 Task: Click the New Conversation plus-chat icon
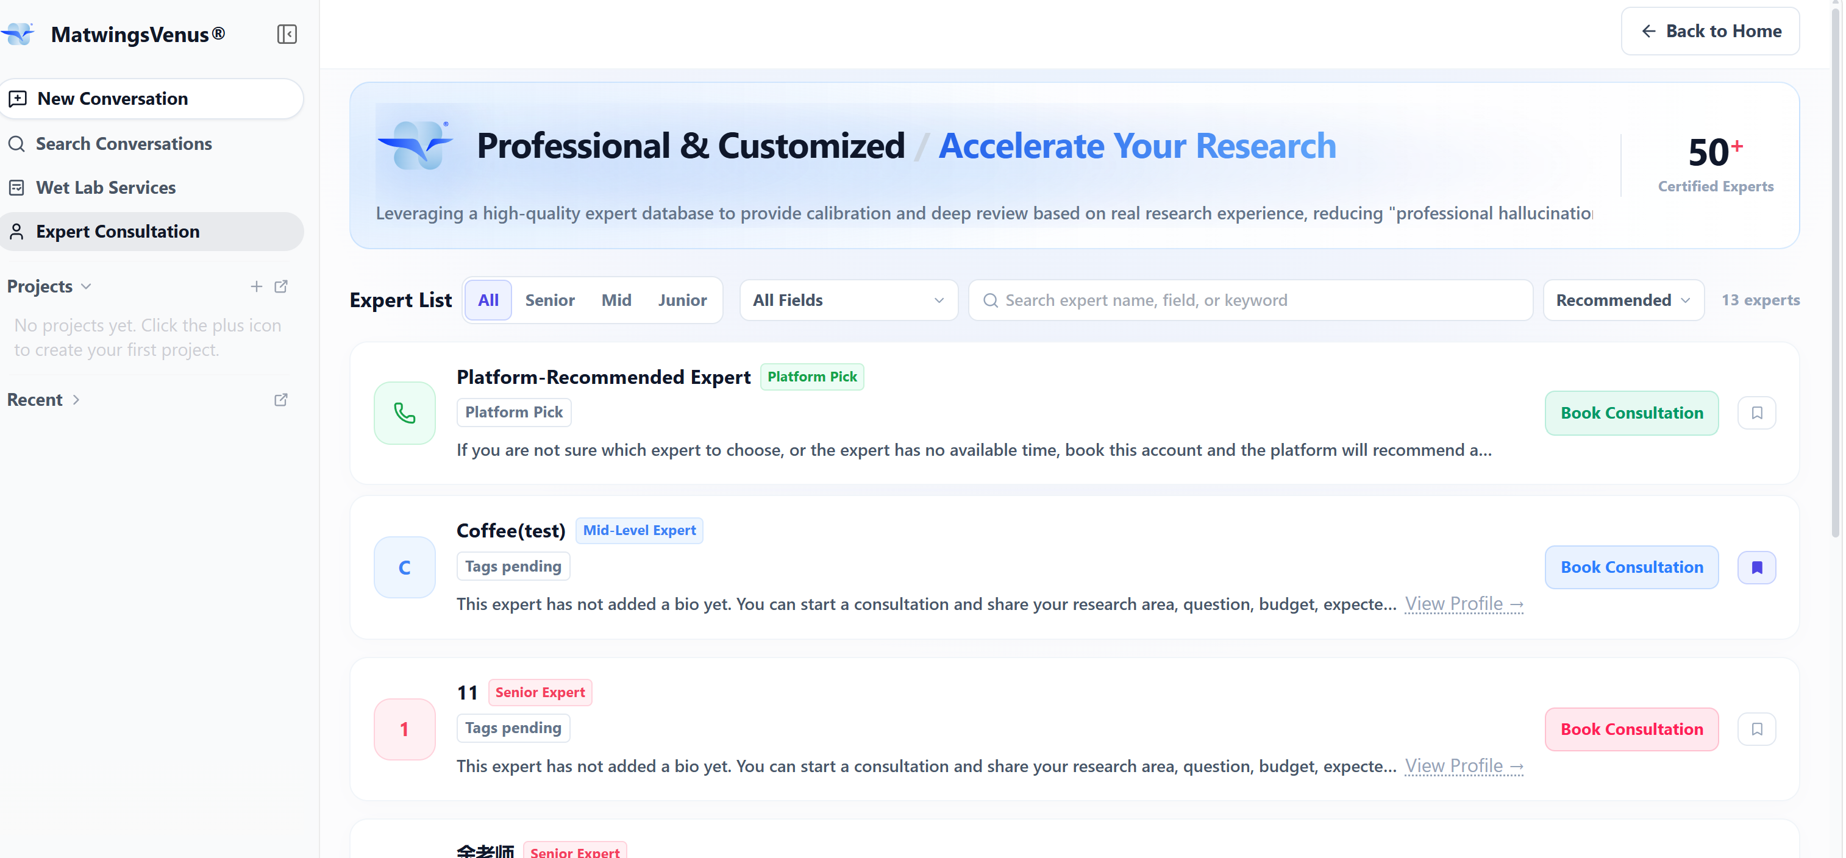(17, 99)
